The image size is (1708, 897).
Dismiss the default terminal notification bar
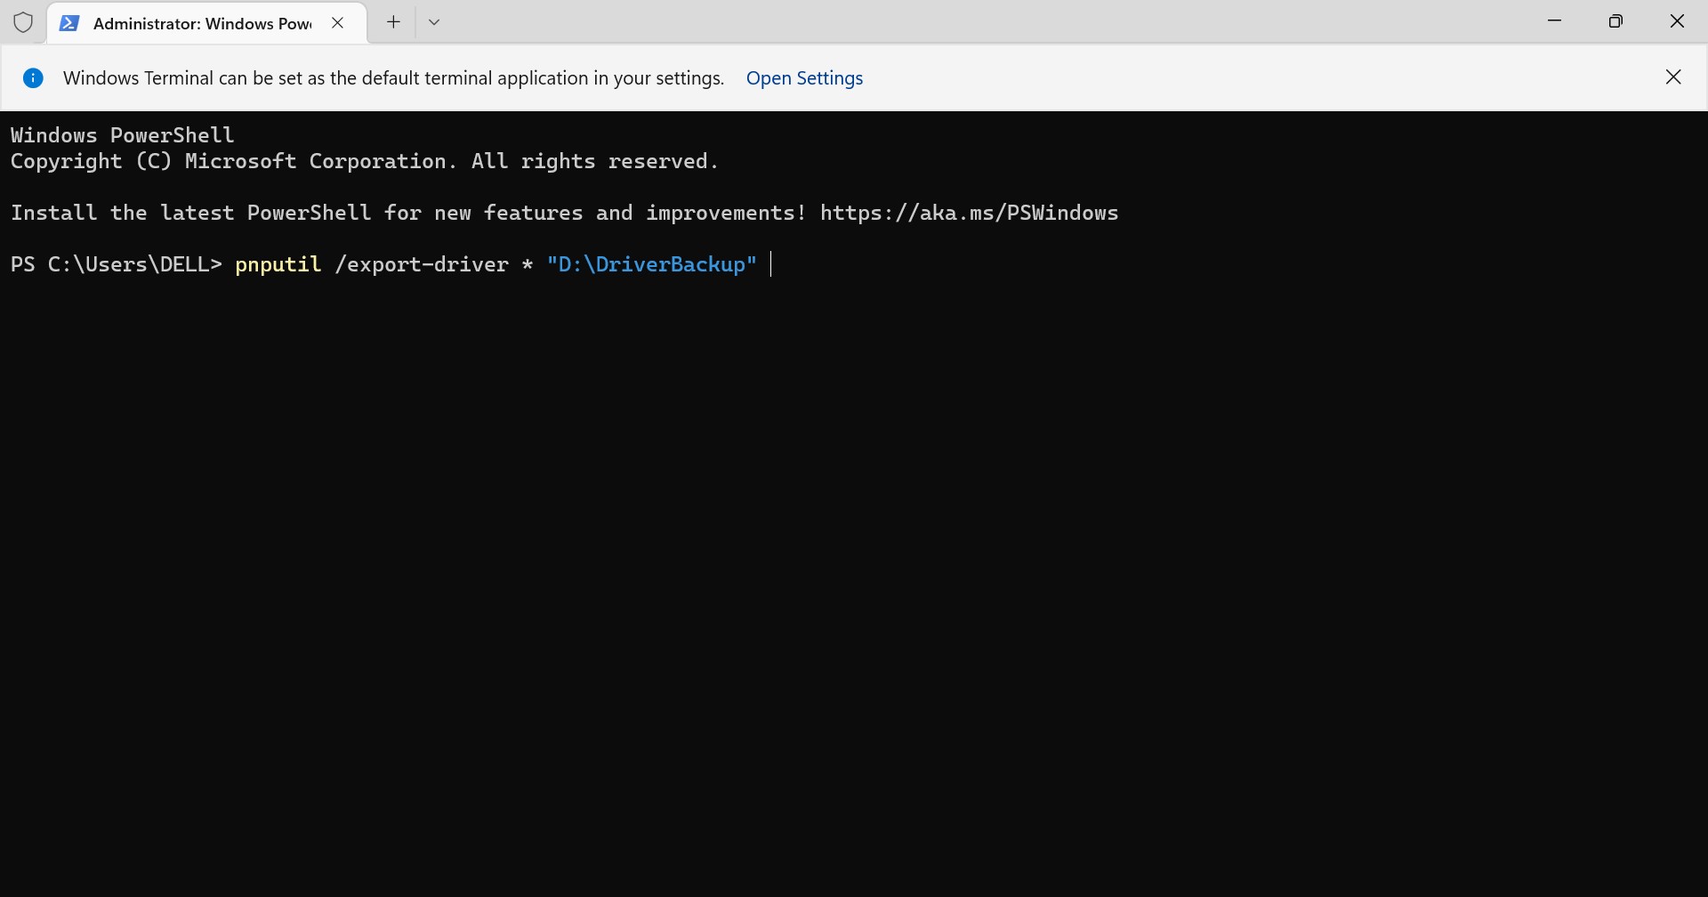1673,77
